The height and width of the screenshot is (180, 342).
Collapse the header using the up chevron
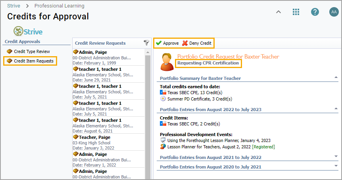point(278,12)
